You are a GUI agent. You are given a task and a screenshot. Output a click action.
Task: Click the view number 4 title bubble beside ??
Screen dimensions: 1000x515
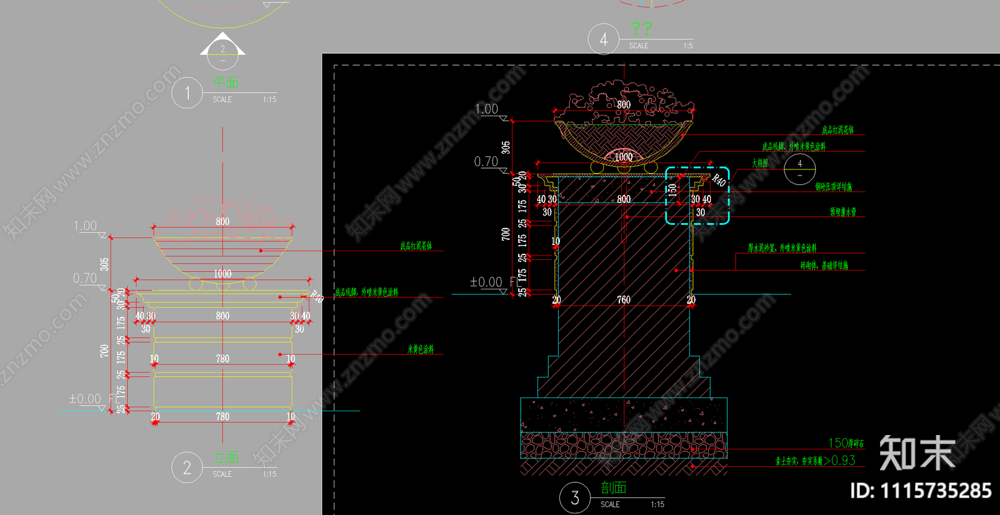pos(604,39)
